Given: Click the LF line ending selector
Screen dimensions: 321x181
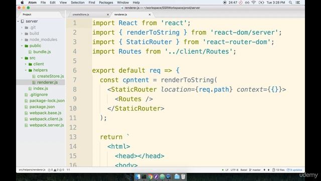Looking at the screenshot, I should point(227,170).
